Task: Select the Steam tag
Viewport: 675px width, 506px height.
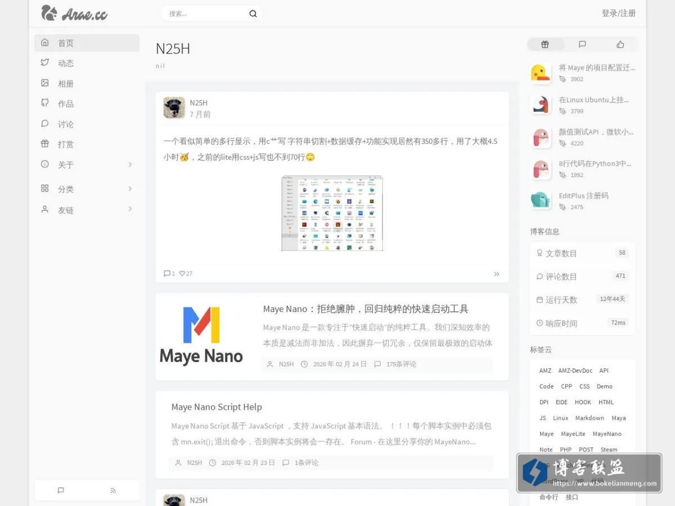Action: (609, 450)
